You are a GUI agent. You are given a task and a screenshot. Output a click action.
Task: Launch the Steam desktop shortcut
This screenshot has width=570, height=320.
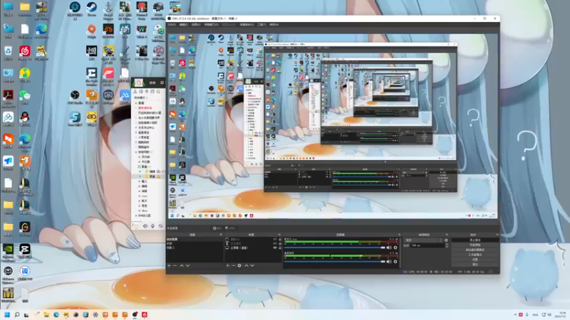(92, 9)
